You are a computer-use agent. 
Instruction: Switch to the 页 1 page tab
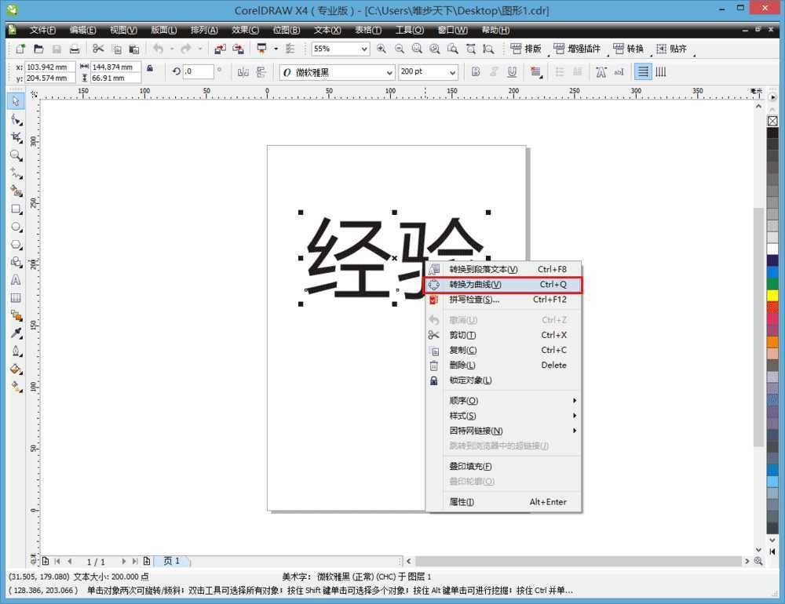click(173, 561)
